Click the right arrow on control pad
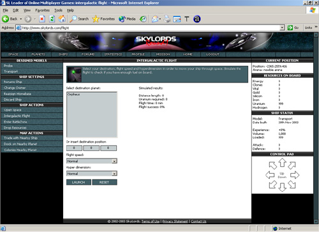This screenshot has width=319, height=232. tap(295, 175)
